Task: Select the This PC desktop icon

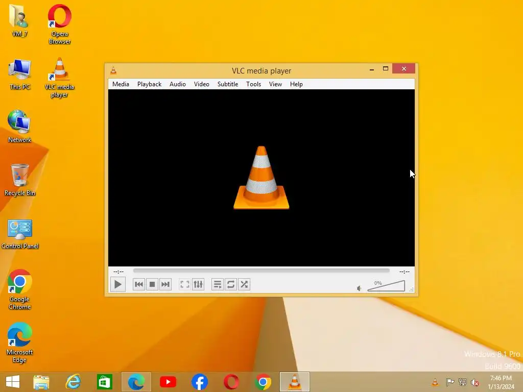Action: 20,74
